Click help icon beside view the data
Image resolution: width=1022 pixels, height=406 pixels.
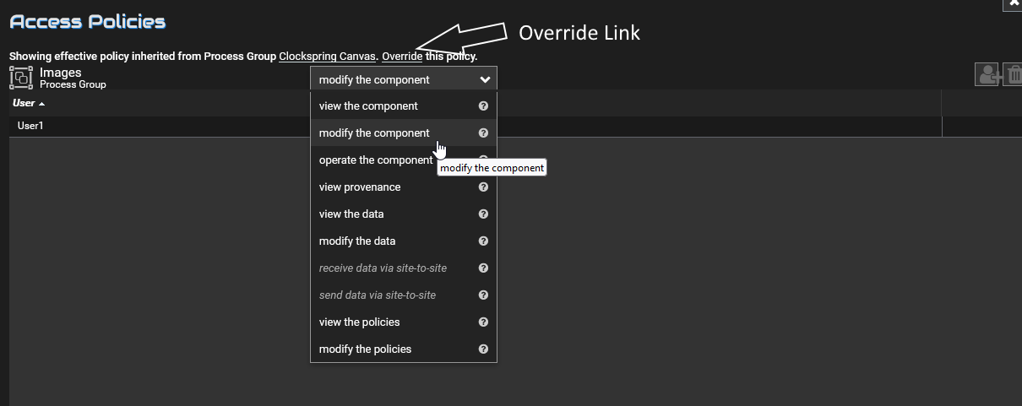tap(483, 214)
